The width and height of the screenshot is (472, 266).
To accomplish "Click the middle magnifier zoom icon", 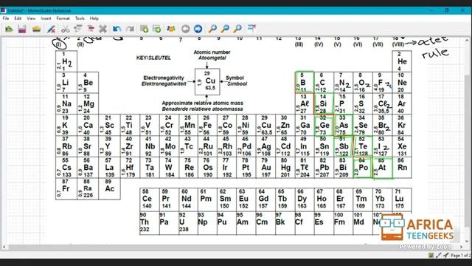I will point(225,29).
